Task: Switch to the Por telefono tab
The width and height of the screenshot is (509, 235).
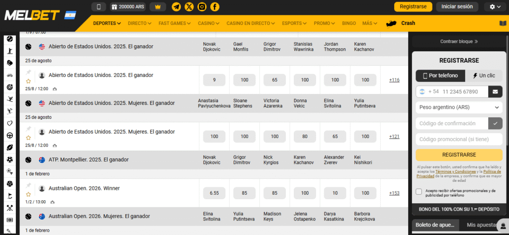Action: [x=440, y=76]
